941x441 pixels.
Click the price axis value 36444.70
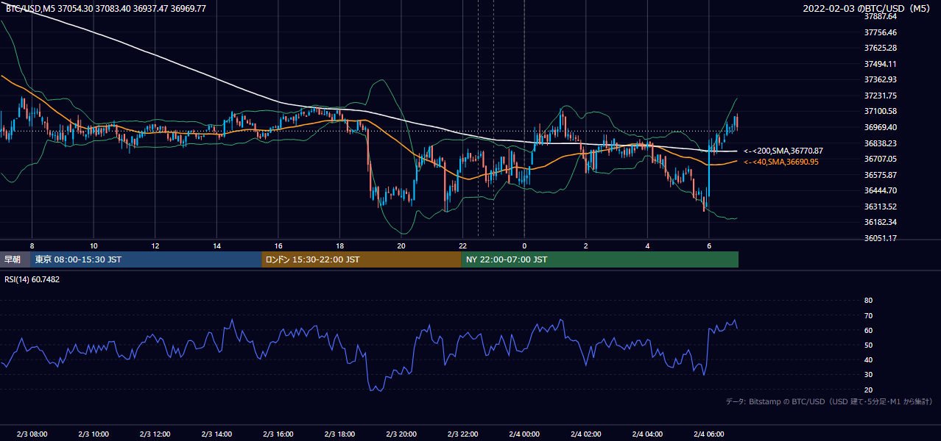click(x=881, y=190)
